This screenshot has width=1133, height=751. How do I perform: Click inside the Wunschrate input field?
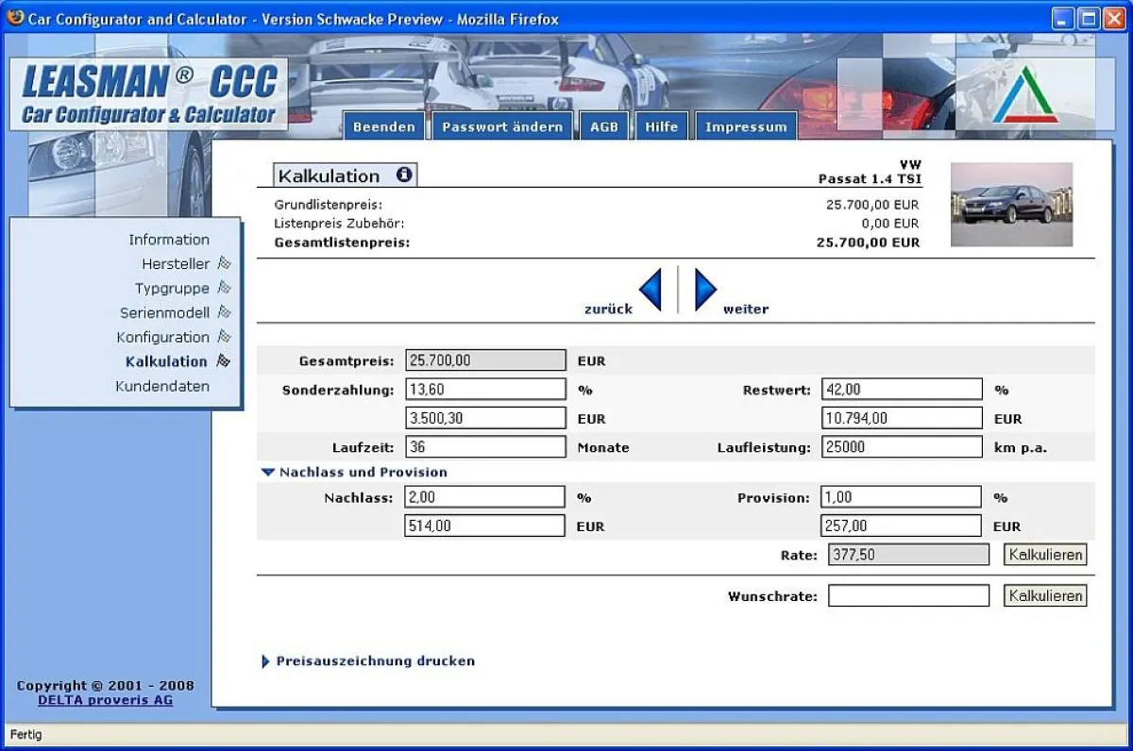pos(908,594)
